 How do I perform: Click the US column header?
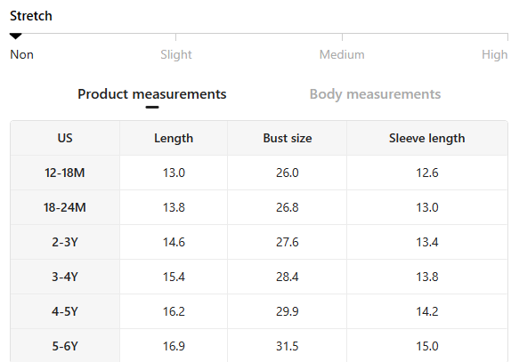[x=65, y=139]
